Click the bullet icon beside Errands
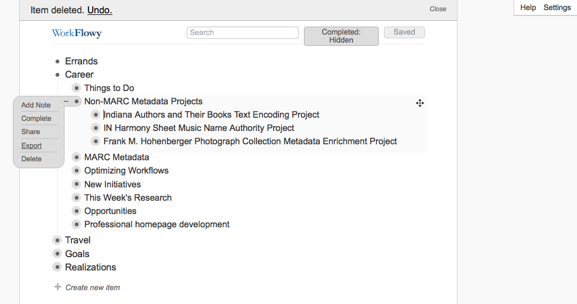This screenshot has height=304, width=577. tap(57, 61)
